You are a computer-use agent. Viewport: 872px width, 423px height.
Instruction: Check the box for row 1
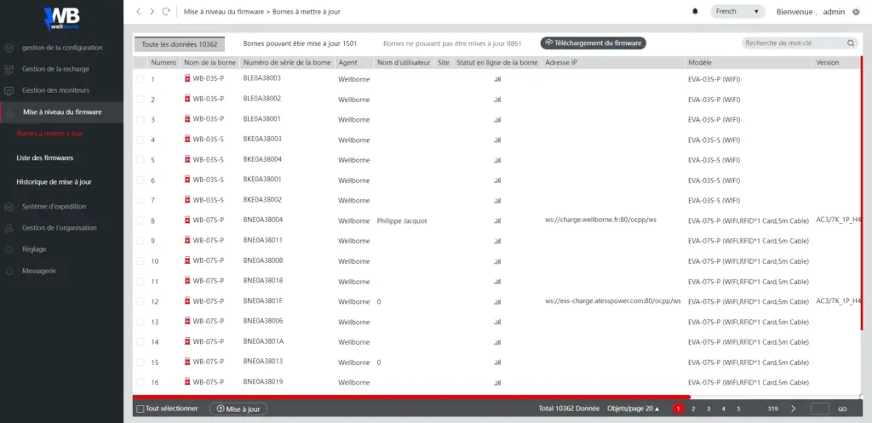[141, 79]
